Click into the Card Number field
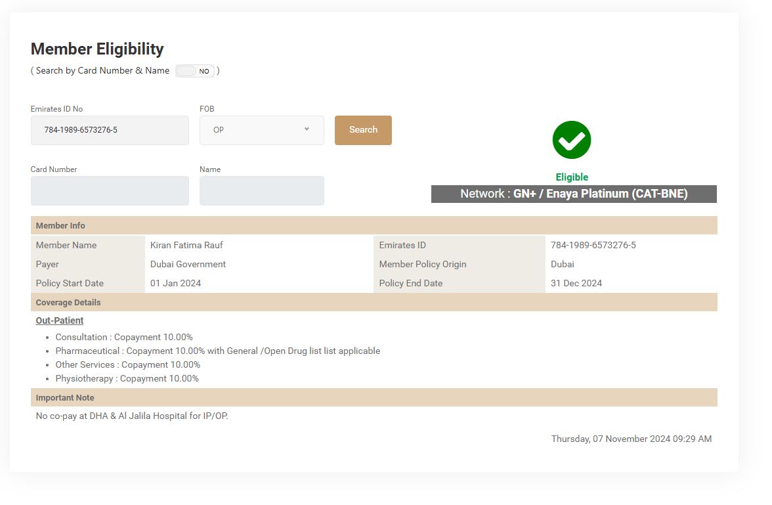The width and height of the screenshot is (772, 505). [x=110, y=190]
